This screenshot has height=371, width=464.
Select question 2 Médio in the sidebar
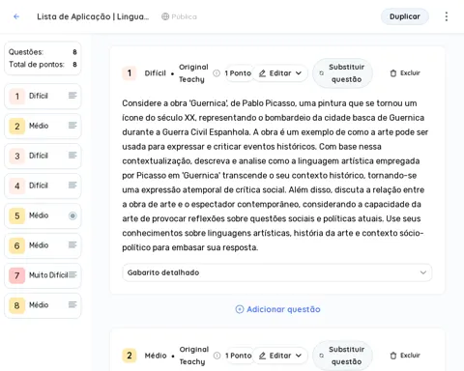pos(43,126)
